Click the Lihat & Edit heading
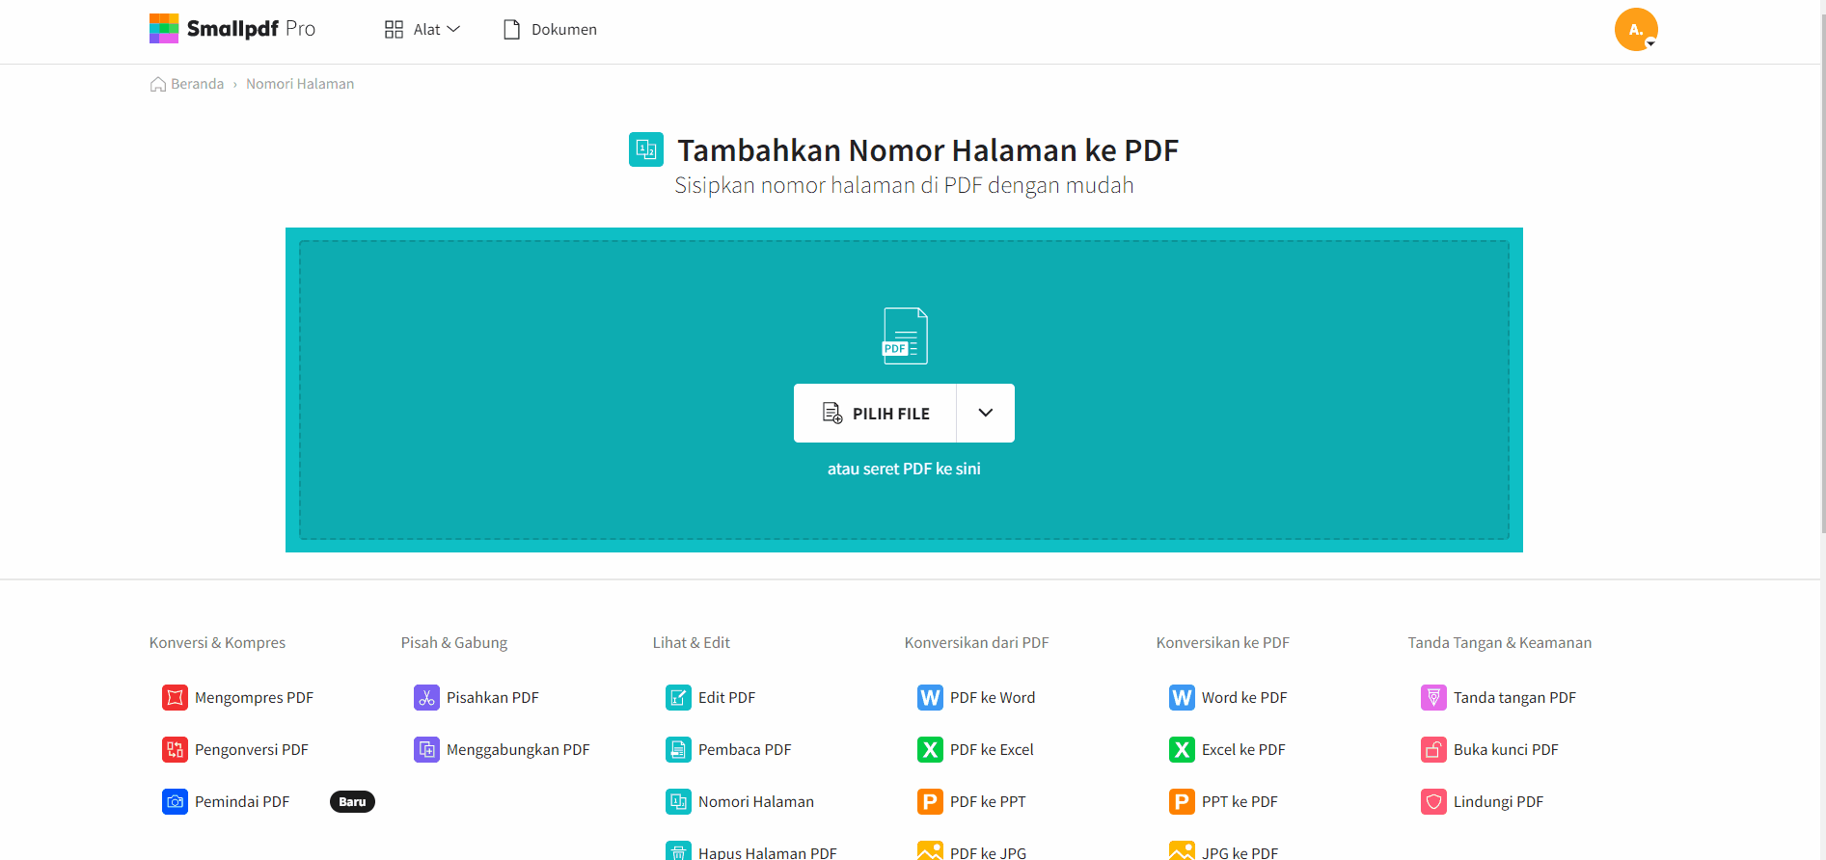 pos(691,642)
